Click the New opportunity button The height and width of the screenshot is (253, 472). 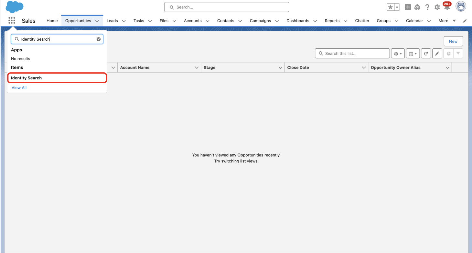click(453, 41)
